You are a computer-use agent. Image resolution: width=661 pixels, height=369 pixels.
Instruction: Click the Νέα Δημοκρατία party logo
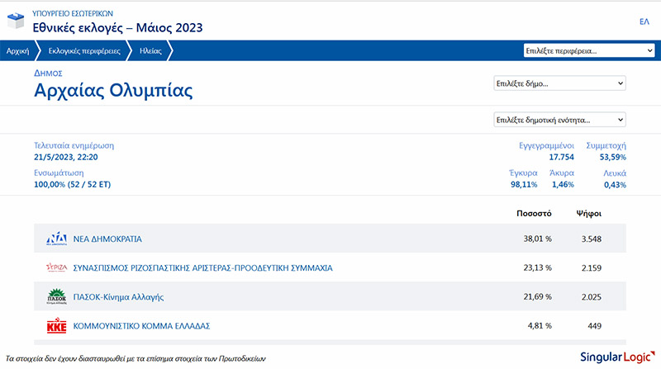(x=56, y=239)
